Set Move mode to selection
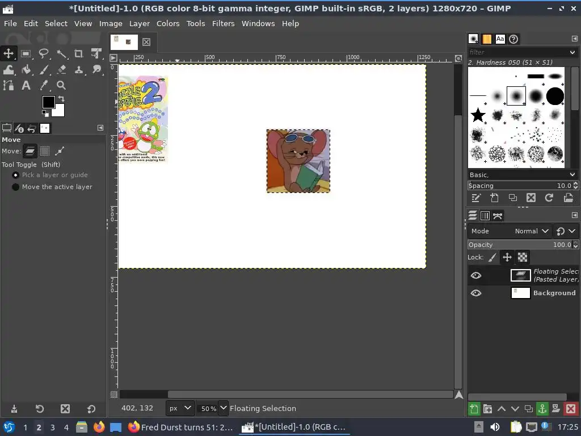581x436 pixels. point(45,151)
